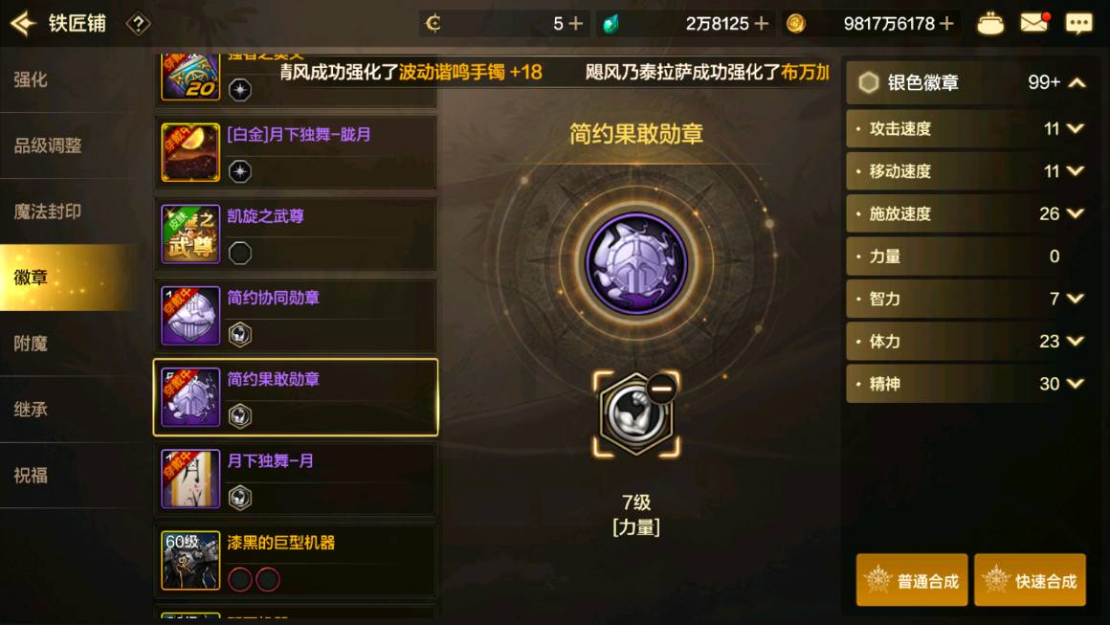
Task: Open the shop bag icon
Action: (x=989, y=24)
